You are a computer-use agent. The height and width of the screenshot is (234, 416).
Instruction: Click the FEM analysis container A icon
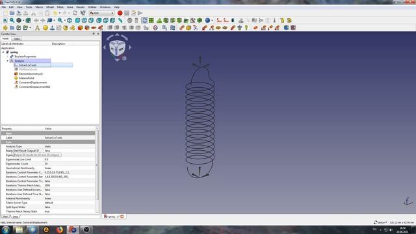pyautogui.click(x=38, y=27)
